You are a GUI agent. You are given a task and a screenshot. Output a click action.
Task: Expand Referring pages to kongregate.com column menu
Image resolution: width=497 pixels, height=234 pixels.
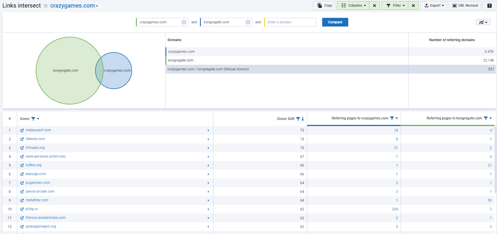[491, 118]
